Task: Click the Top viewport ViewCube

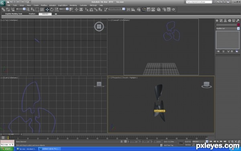Action: tap(99, 27)
